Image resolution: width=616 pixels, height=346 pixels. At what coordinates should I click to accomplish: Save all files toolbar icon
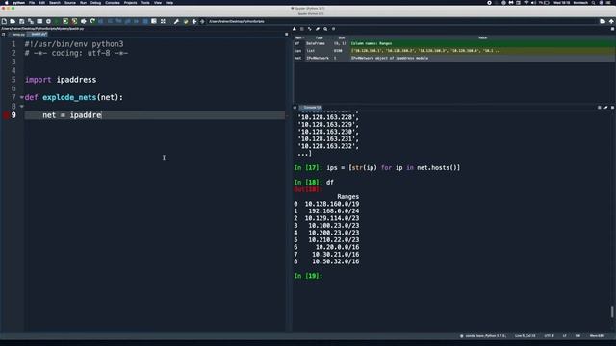[x=31, y=21]
